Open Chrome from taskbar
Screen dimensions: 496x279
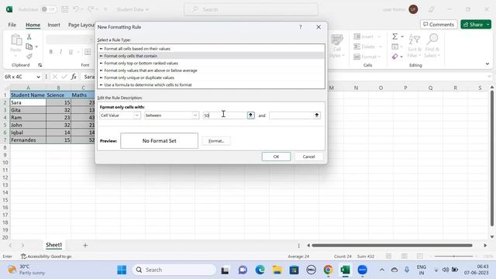[x=329, y=270]
